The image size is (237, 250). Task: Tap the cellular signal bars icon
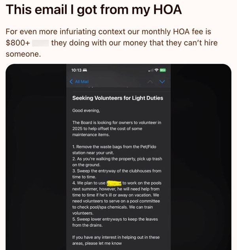click(x=151, y=70)
